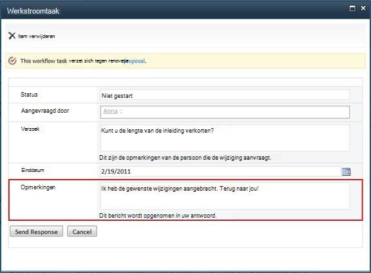Viewport: 371px width, 273px height.
Task: Click the text 'Dit bericht wordt opgenomen in uw antwoord.'
Action: click(x=158, y=216)
